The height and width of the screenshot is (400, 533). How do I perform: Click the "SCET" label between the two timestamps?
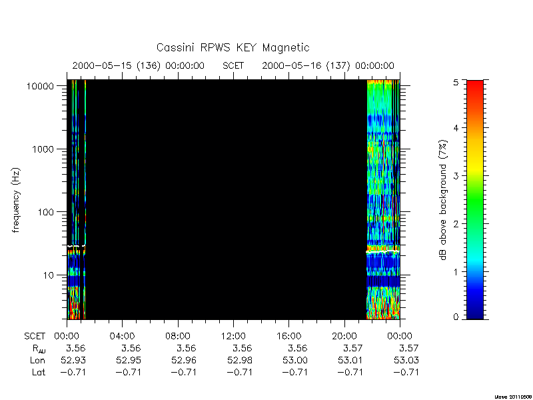pos(233,65)
